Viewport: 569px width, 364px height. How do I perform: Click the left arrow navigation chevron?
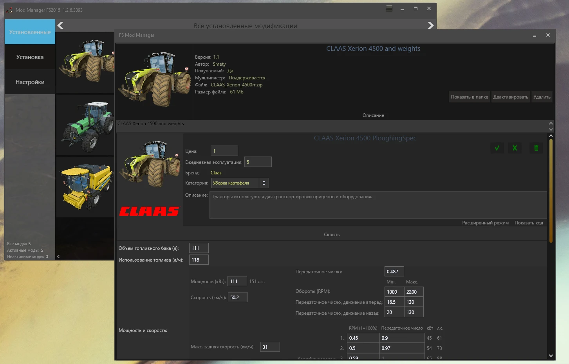(x=60, y=25)
